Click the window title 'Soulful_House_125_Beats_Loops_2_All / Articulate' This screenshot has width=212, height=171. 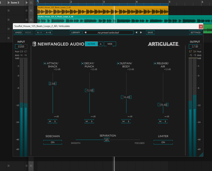(x=42, y=26)
